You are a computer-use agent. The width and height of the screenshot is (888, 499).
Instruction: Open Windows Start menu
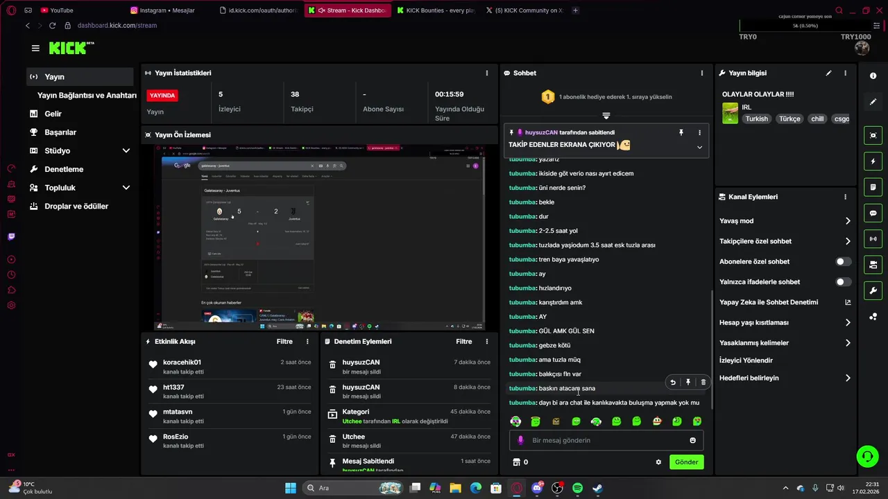[x=290, y=488]
